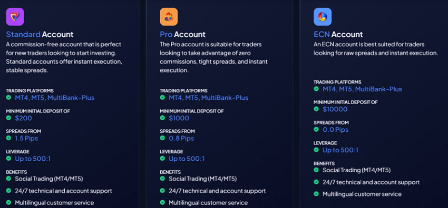This screenshot has height=208, width=448.
Task: Click the $1000 minimum deposit value
Action: (179, 118)
